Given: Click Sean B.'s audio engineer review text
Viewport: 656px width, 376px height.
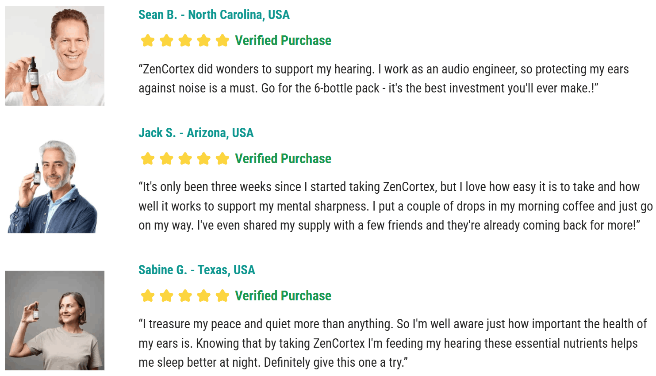Looking at the screenshot, I should [384, 79].
